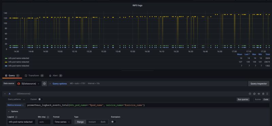Screen dimensions: 272x126
Task: Switch editor to Builder mode
Action: [x=258, y=100]
